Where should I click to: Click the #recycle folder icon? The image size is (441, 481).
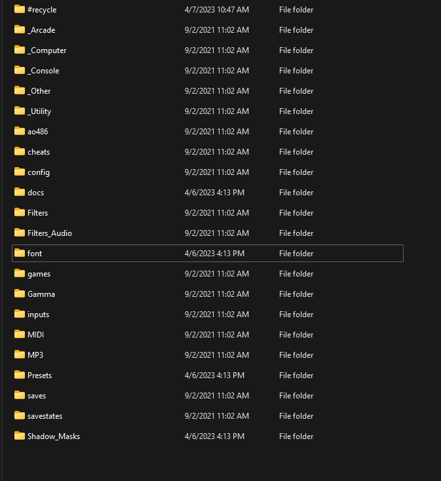(20, 9)
